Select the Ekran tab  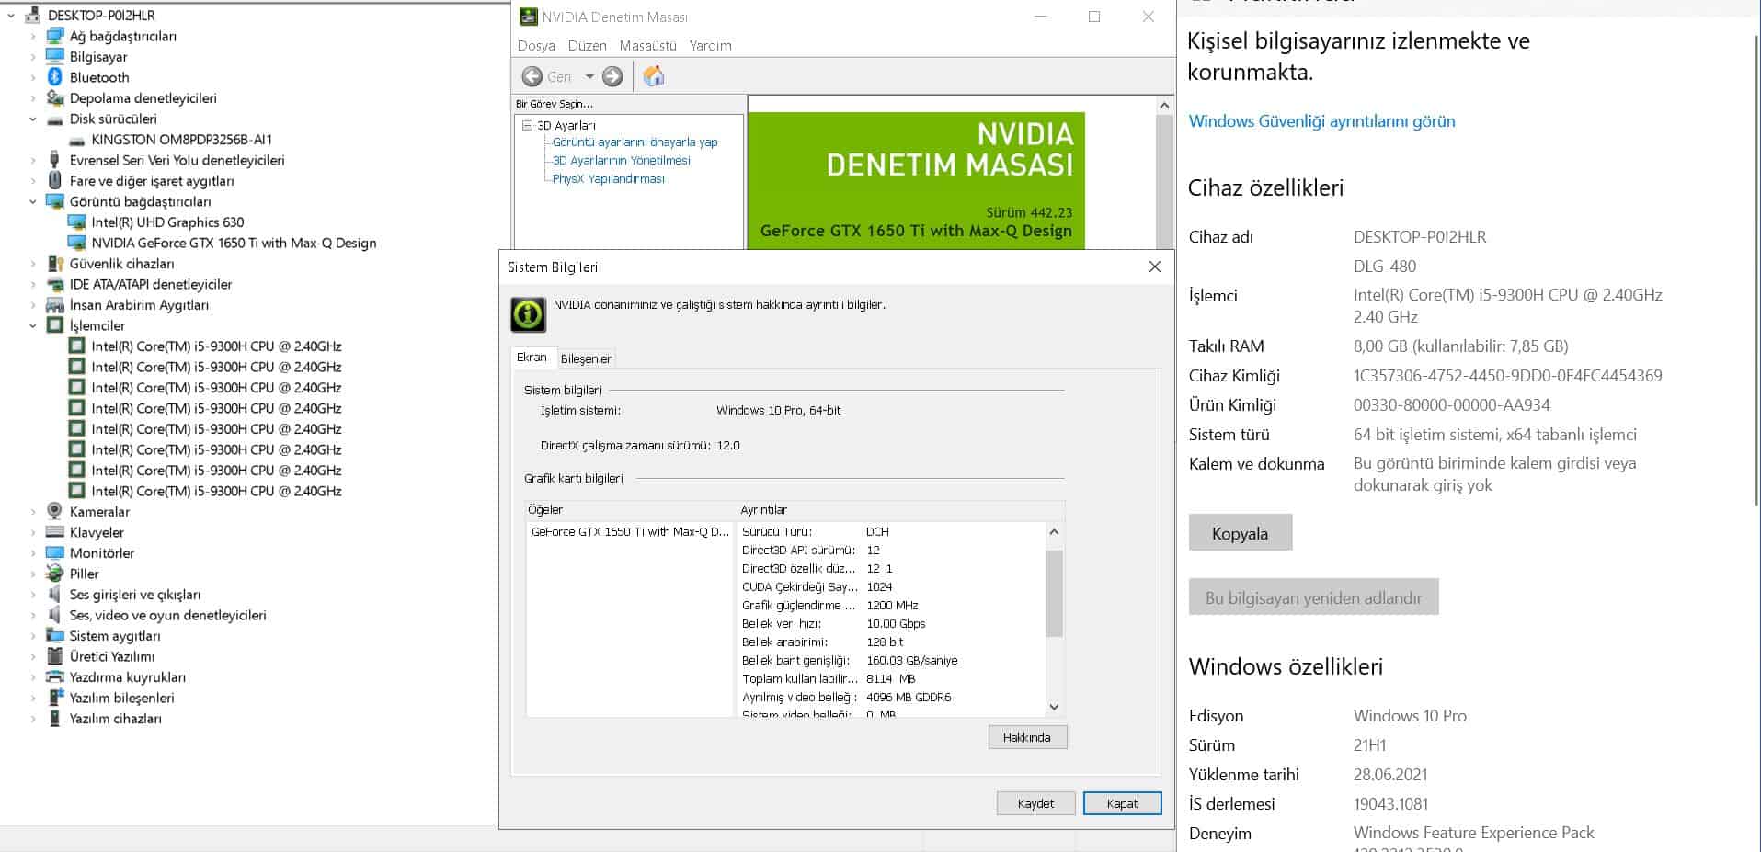pyautogui.click(x=532, y=358)
